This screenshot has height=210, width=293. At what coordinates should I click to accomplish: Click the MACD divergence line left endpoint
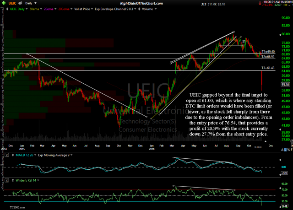coord(173,157)
